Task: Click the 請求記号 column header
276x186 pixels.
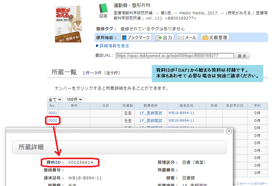Action: tap(186, 106)
